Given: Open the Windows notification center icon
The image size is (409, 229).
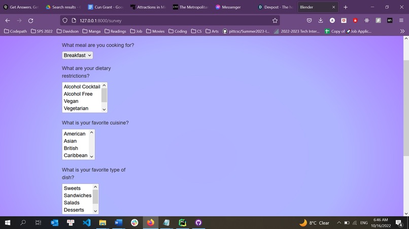Looking at the screenshot, I should click(x=398, y=223).
